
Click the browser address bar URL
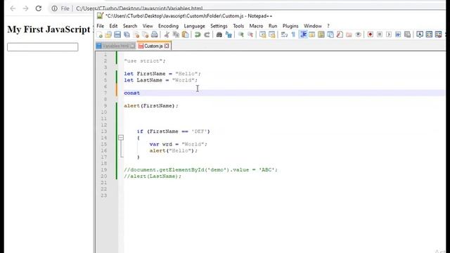coord(139,8)
